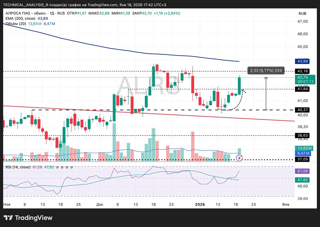
Task: Click the ОТКР 41,47 open value
Action: pos(76,13)
